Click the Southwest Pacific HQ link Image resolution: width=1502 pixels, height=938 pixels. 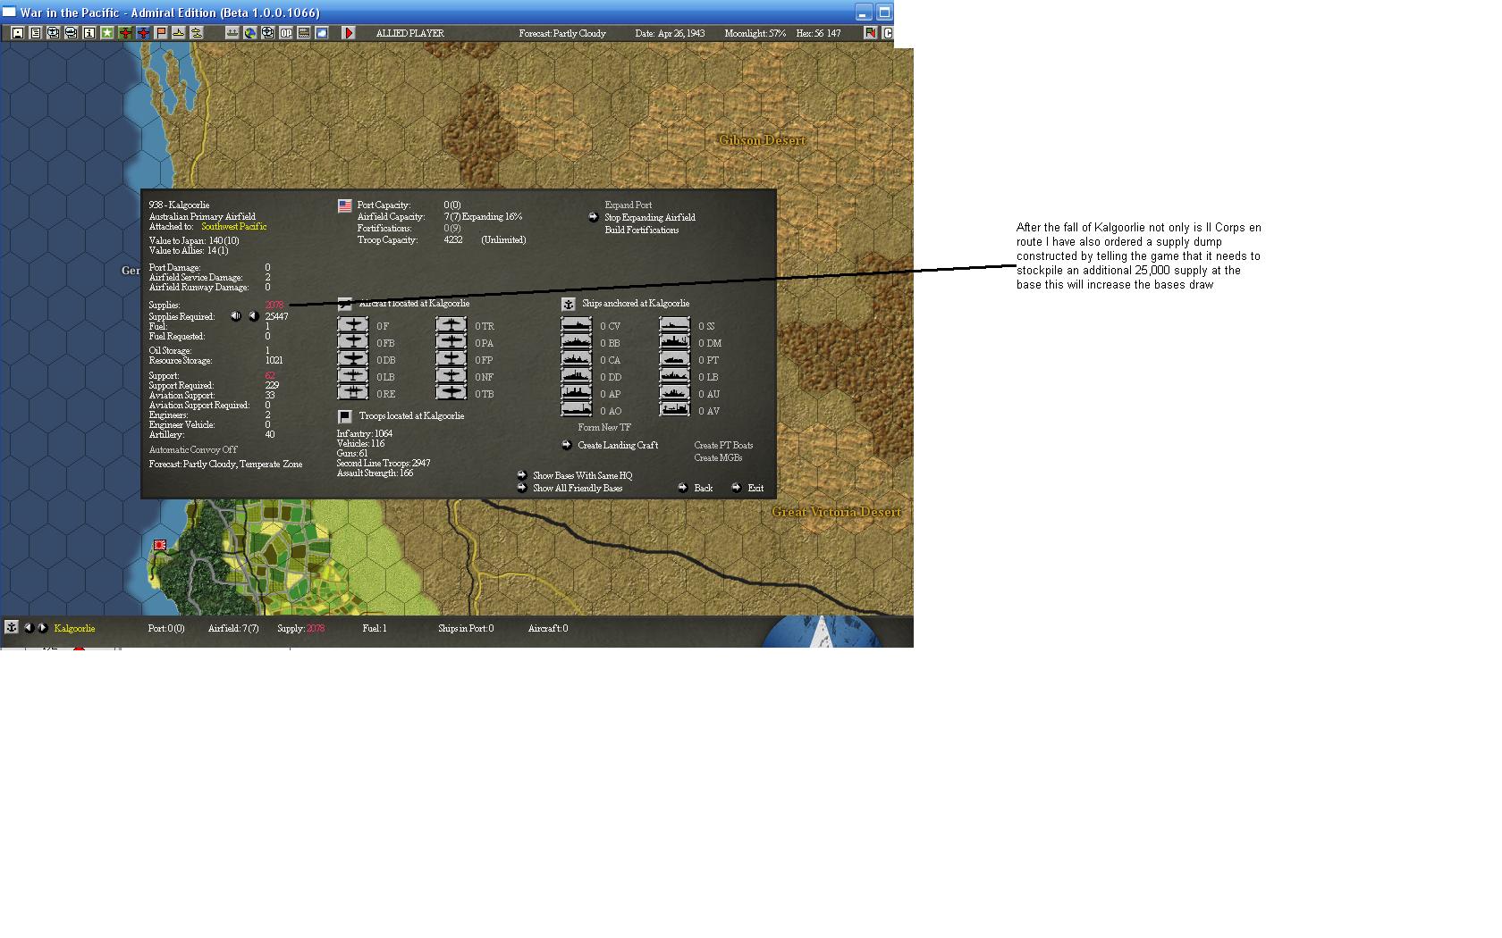234,226
